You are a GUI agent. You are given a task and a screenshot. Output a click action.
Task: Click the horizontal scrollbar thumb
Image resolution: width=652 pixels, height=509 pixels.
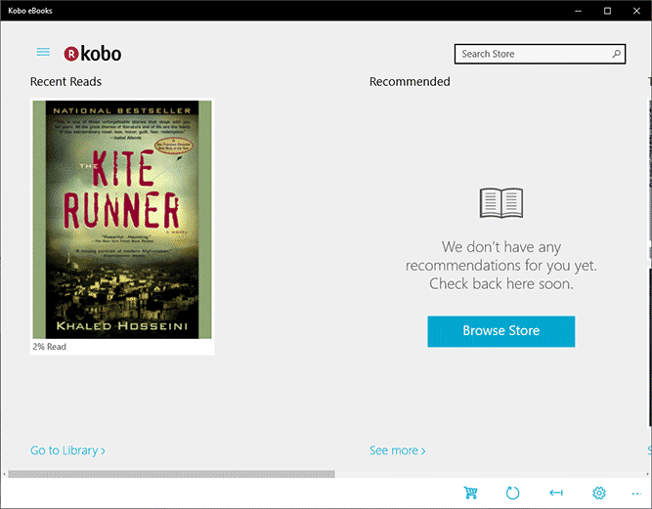click(x=171, y=474)
